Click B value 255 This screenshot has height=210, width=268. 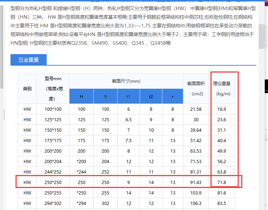[x=106, y=193]
